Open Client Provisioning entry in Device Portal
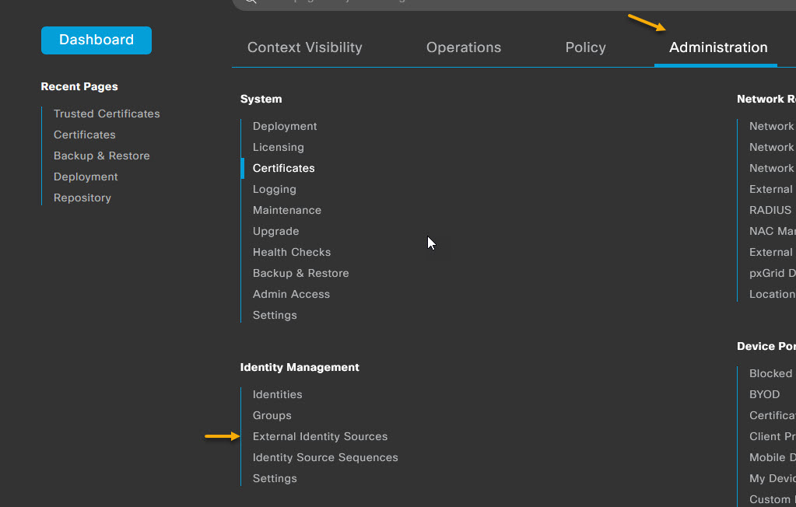796x507 pixels. coord(772,436)
